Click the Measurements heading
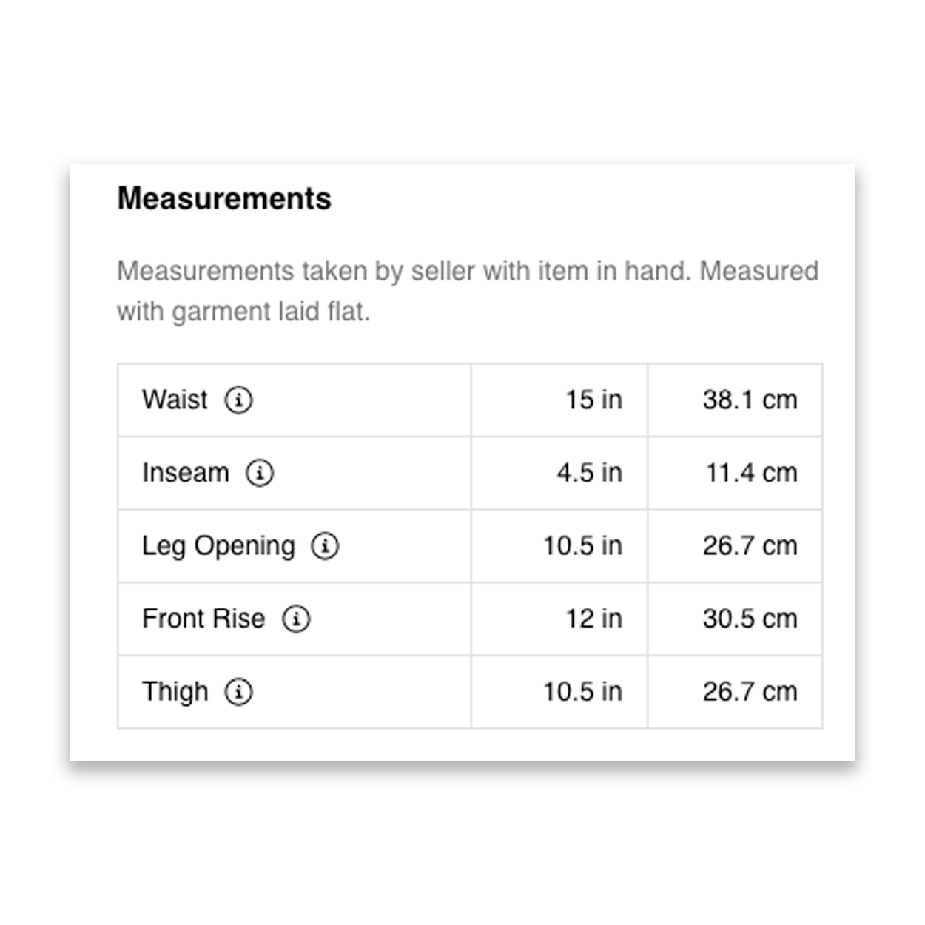 point(224,198)
